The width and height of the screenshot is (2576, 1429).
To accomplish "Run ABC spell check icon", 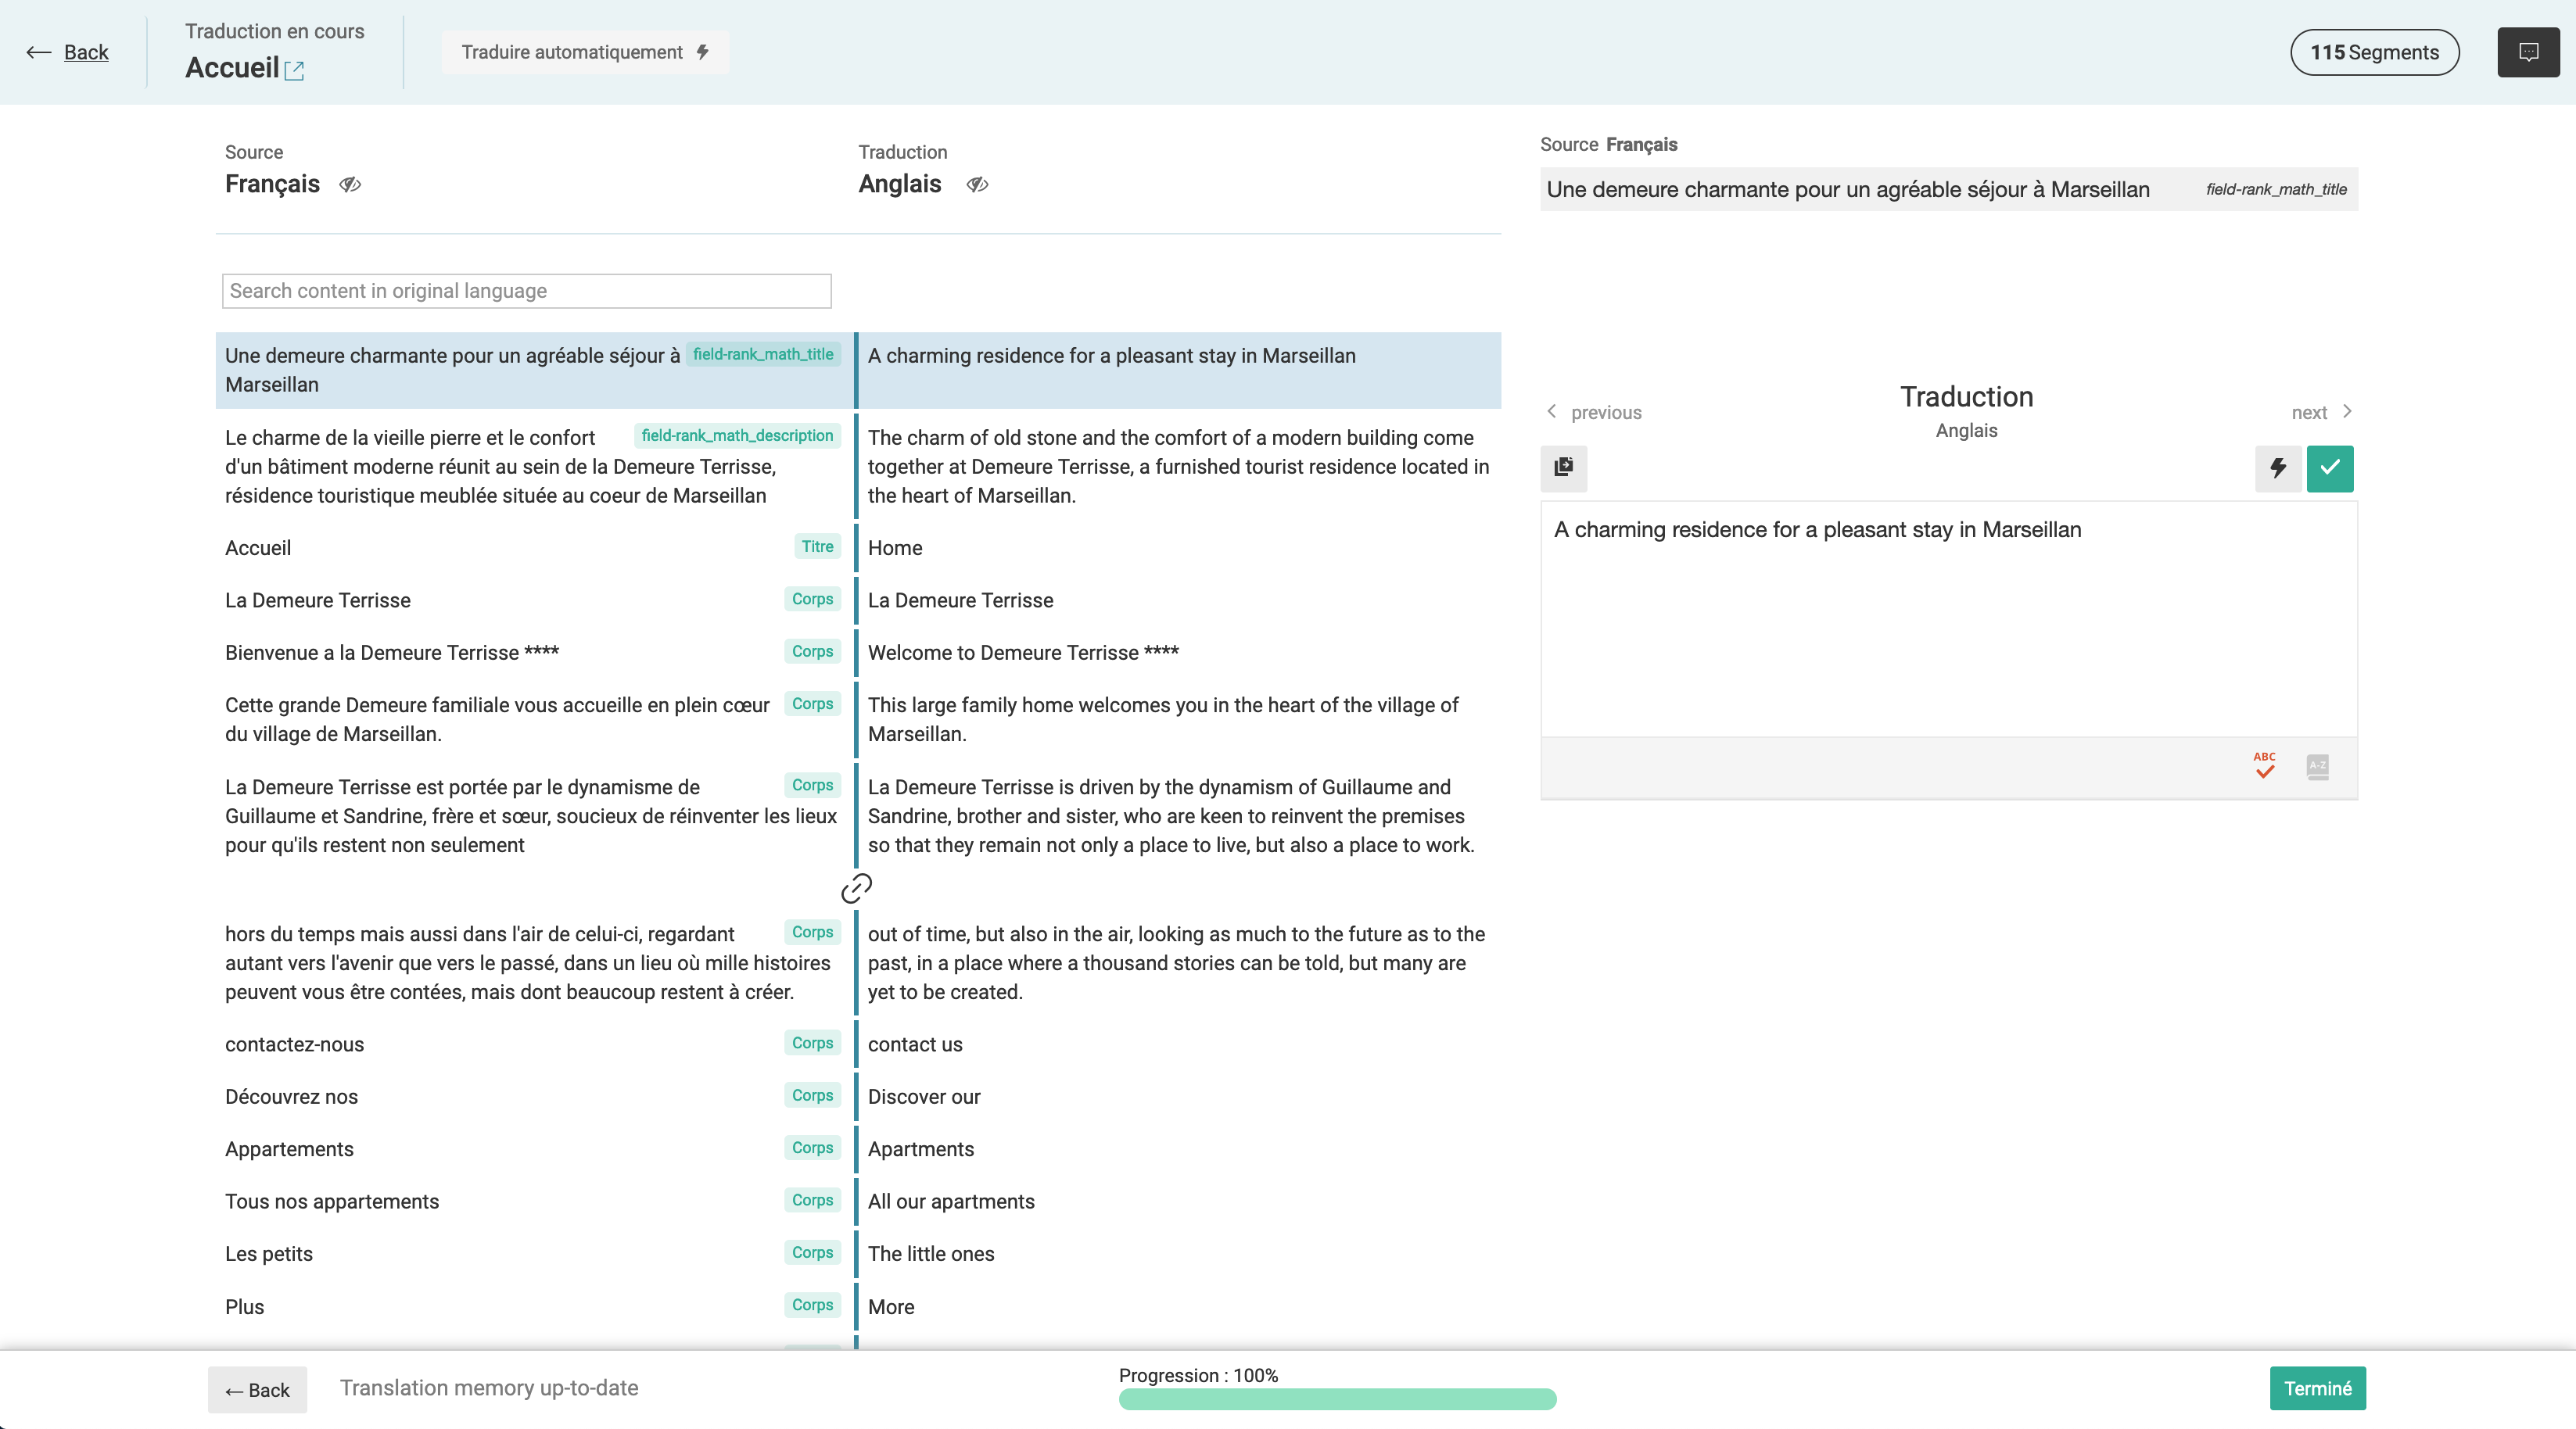I will [x=2265, y=765].
